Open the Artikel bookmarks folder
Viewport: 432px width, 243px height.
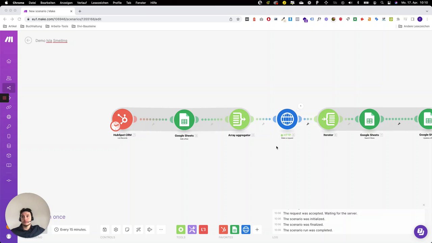10,26
